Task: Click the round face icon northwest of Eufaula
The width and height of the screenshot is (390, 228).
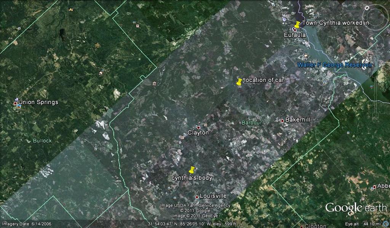Action: click(284, 19)
